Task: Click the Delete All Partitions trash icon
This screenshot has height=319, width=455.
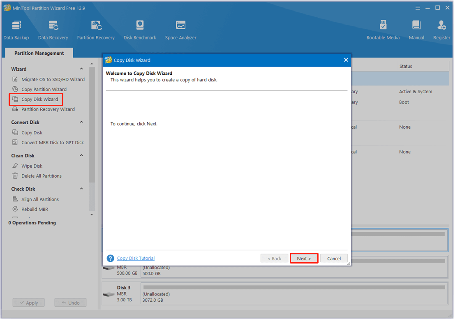Action: [x=15, y=176]
